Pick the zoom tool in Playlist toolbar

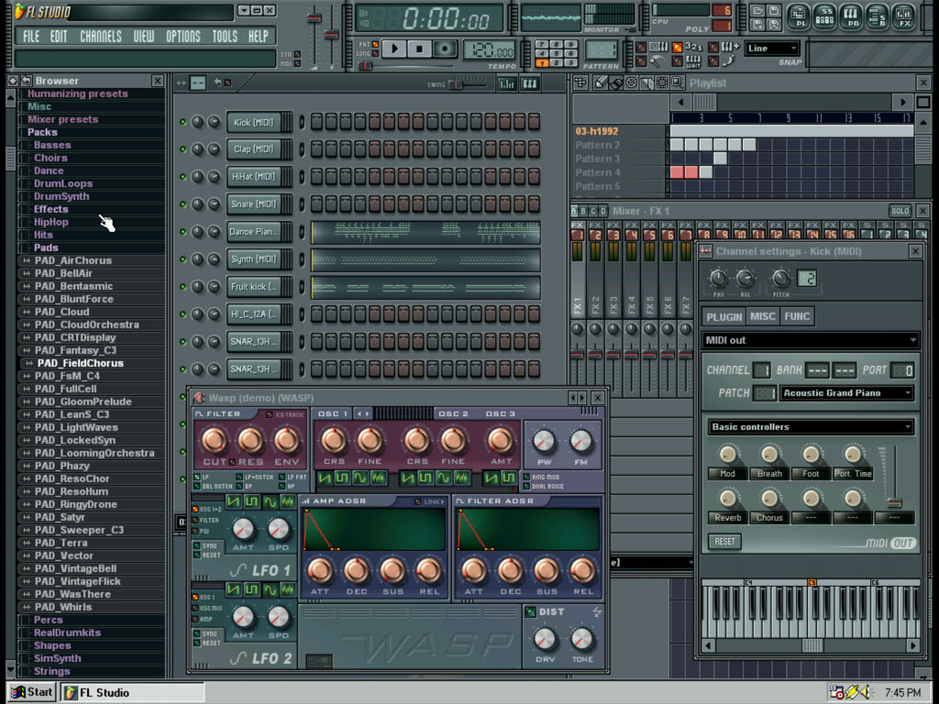coord(677,83)
